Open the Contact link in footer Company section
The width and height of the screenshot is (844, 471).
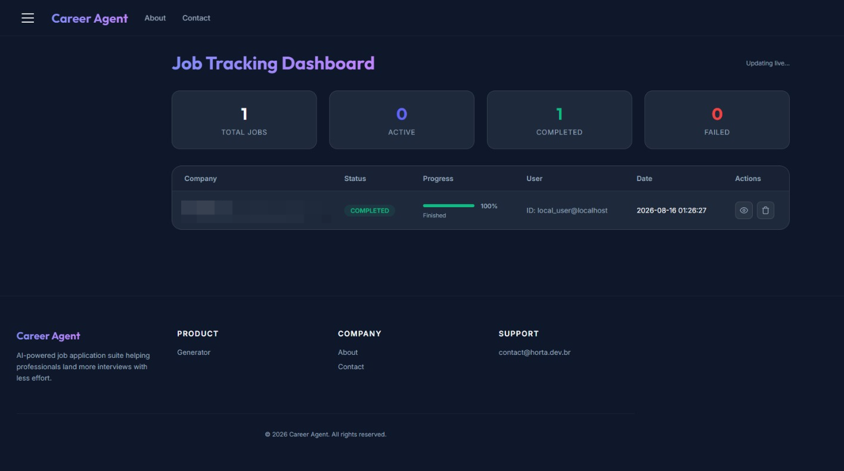pyautogui.click(x=351, y=367)
